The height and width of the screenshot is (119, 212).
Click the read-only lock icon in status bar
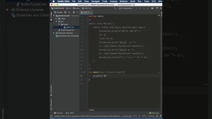coord(157,116)
